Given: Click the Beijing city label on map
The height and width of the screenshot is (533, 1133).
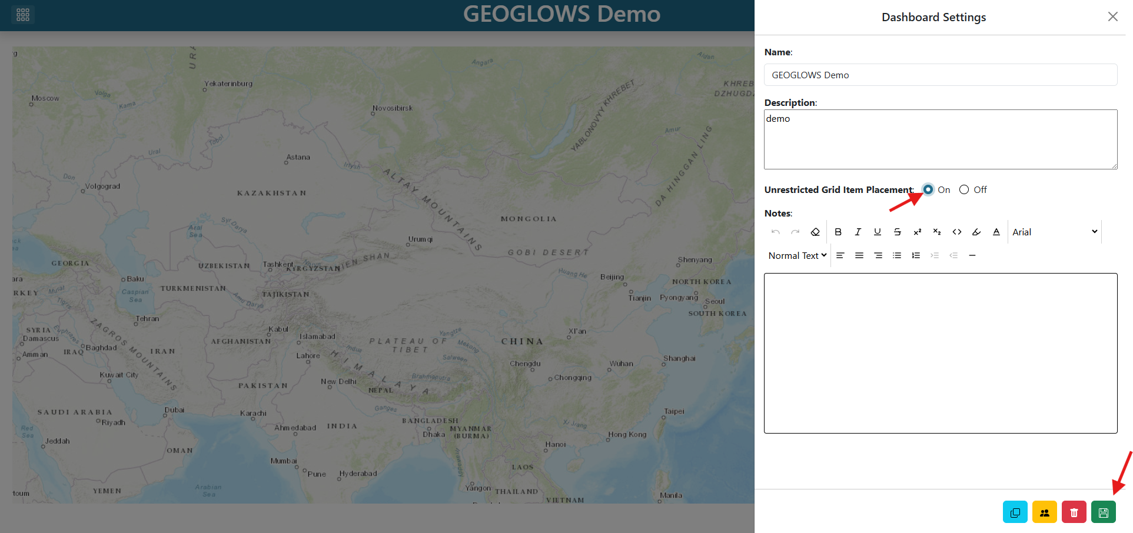Looking at the screenshot, I should coord(612,277).
